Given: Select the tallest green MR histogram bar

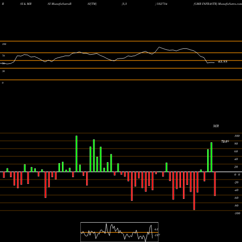Looking at the screenshot, I should coord(76,154).
